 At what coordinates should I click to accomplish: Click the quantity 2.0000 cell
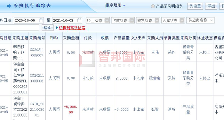(122, 78)
